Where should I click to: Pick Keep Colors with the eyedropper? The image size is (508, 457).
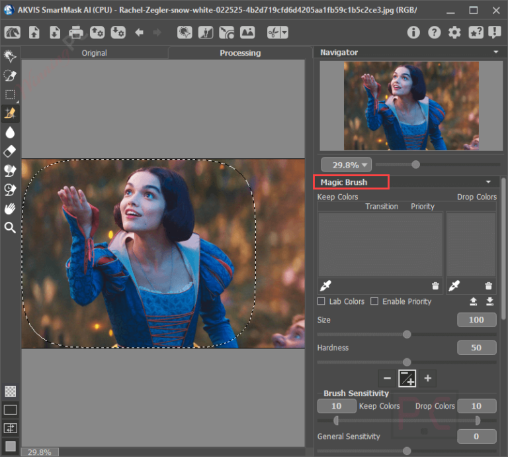(325, 285)
